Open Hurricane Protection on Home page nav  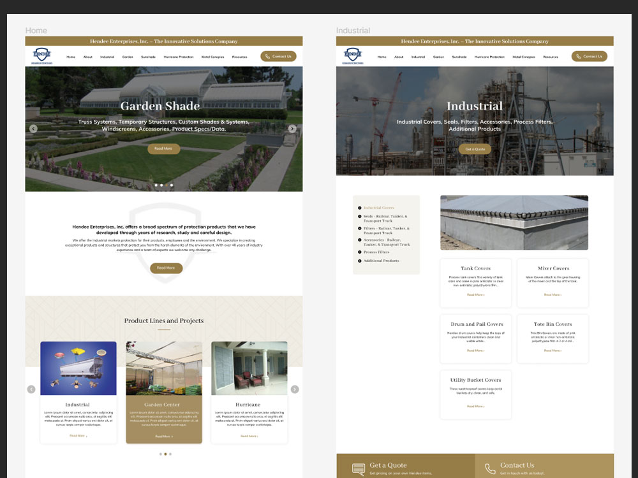tap(179, 57)
